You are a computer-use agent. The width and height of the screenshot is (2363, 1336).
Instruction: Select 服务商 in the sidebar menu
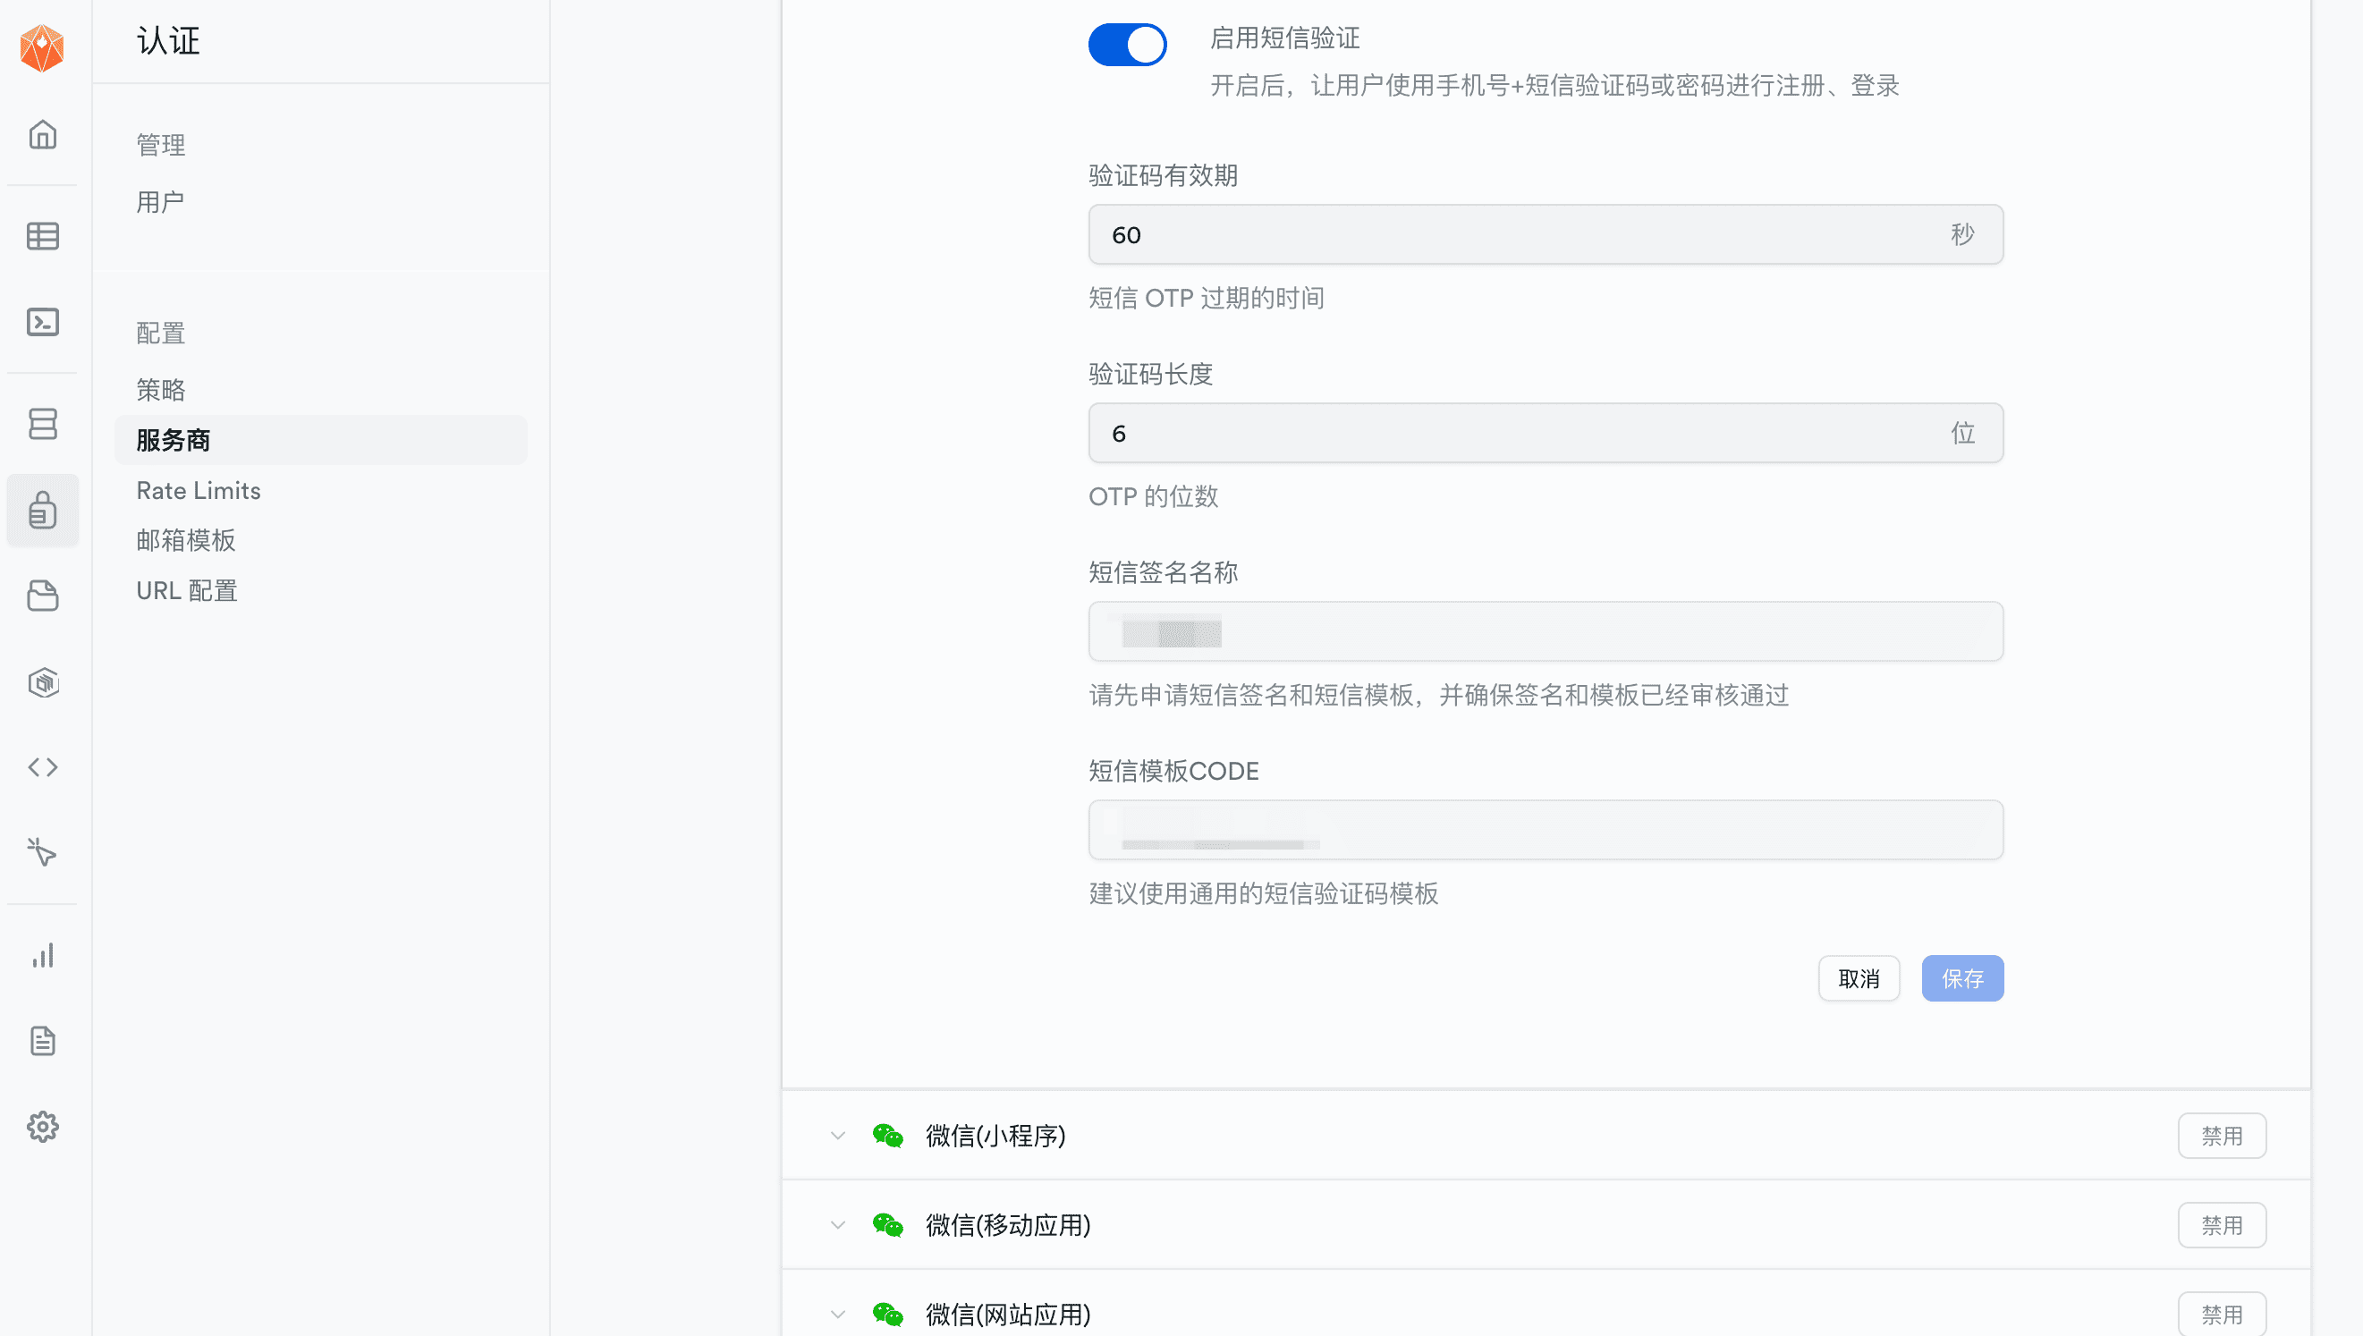[320, 441]
